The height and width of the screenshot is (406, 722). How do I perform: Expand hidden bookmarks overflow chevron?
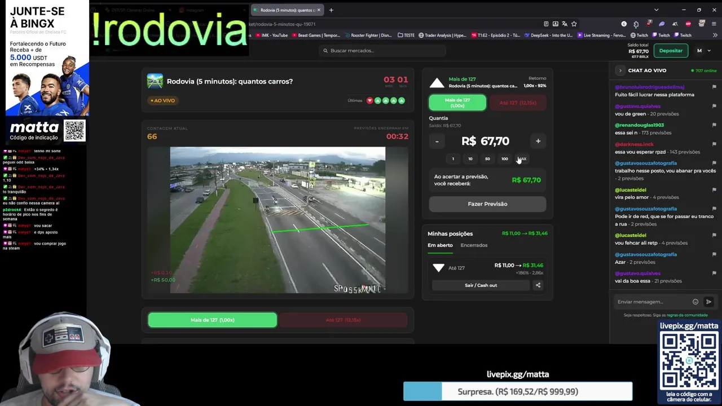tap(714, 35)
